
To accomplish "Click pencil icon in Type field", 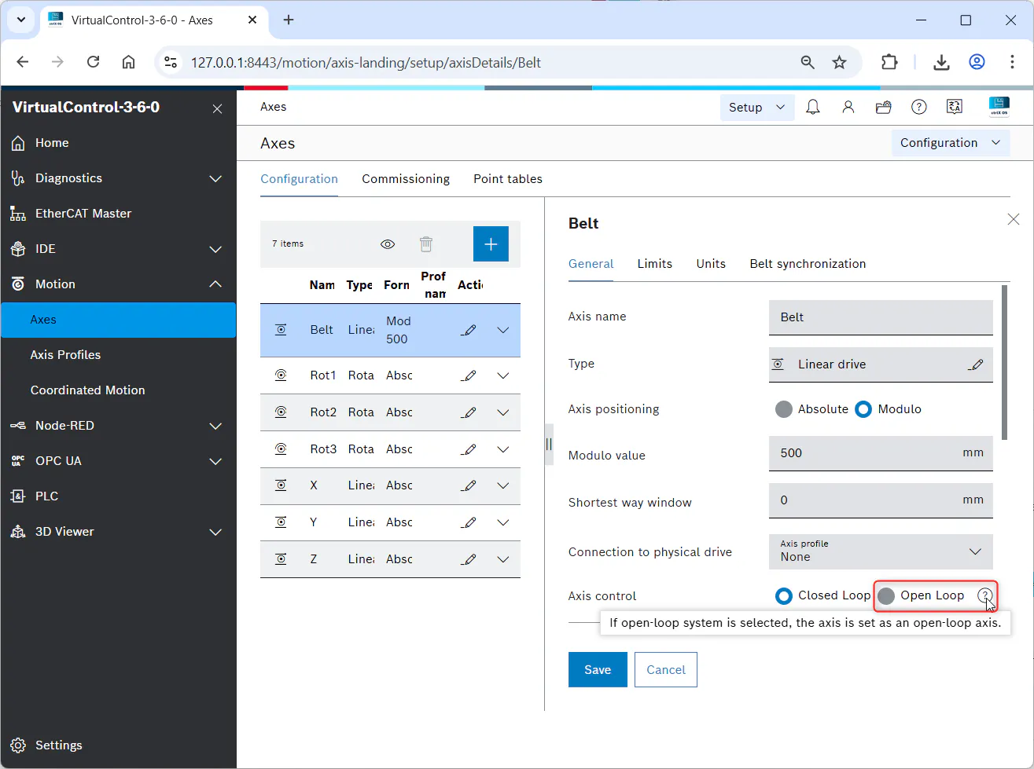I will tap(976, 364).
